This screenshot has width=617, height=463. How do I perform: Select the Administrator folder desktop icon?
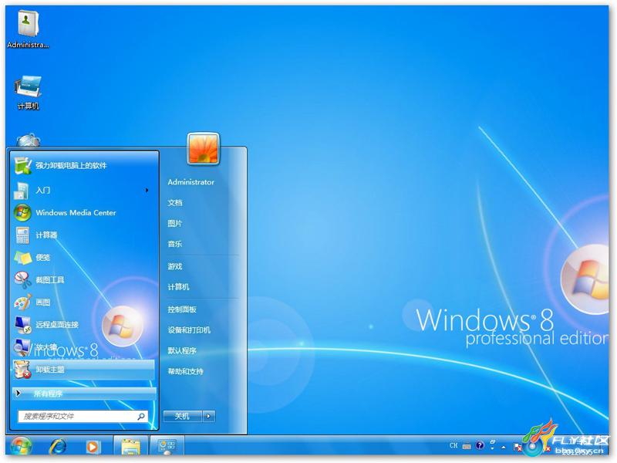pyautogui.click(x=28, y=29)
